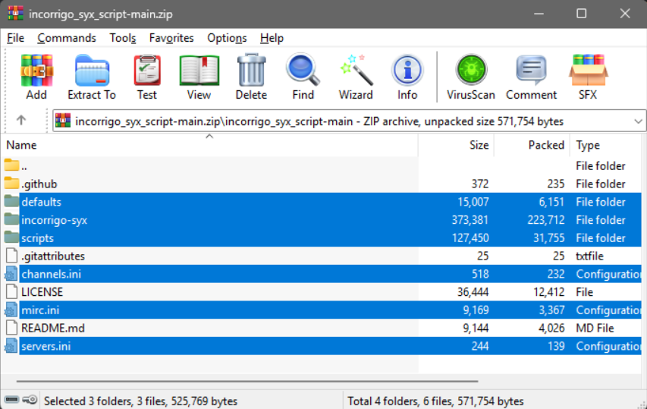Select the README.md file name
The image size is (647, 409).
(53, 328)
